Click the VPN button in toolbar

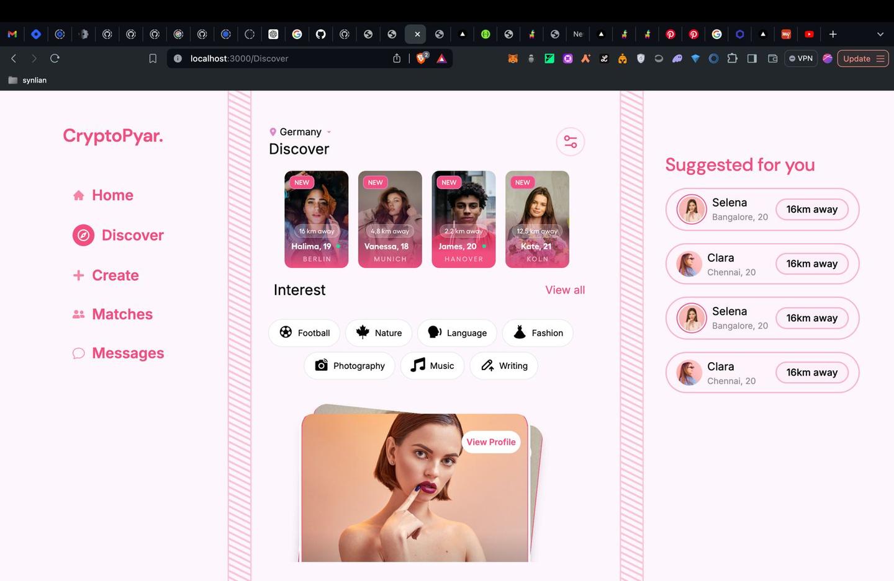tap(801, 58)
